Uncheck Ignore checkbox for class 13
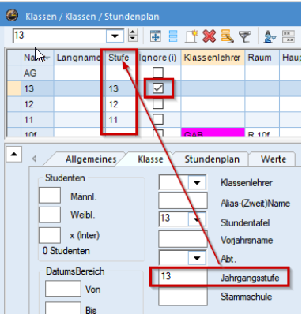The width and height of the screenshot is (302, 314). tap(158, 88)
